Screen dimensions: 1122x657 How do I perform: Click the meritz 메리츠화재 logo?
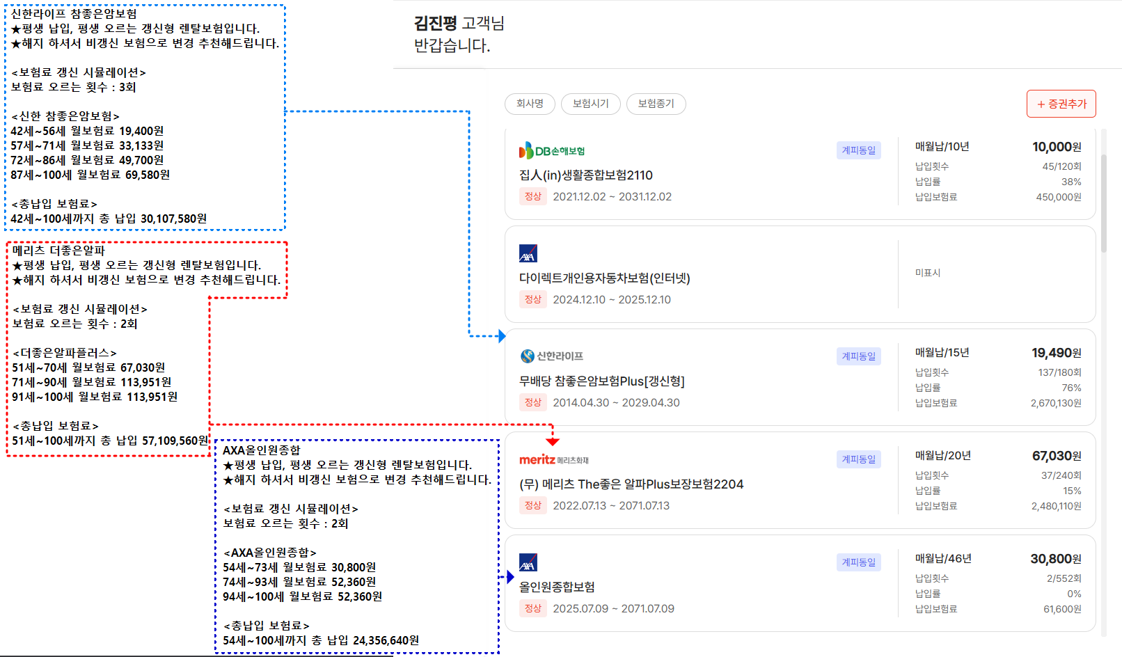click(554, 459)
